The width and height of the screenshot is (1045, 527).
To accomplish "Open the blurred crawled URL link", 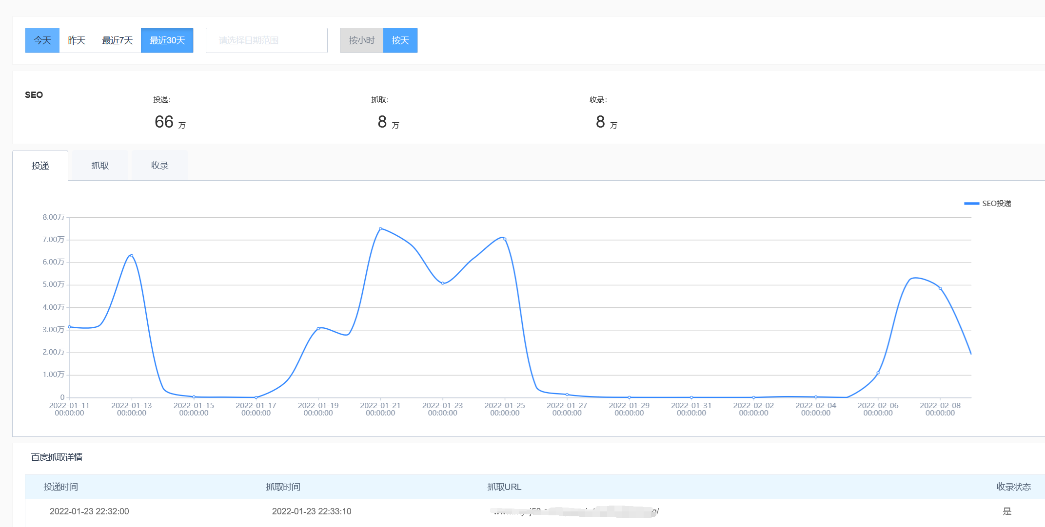I will point(574,511).
